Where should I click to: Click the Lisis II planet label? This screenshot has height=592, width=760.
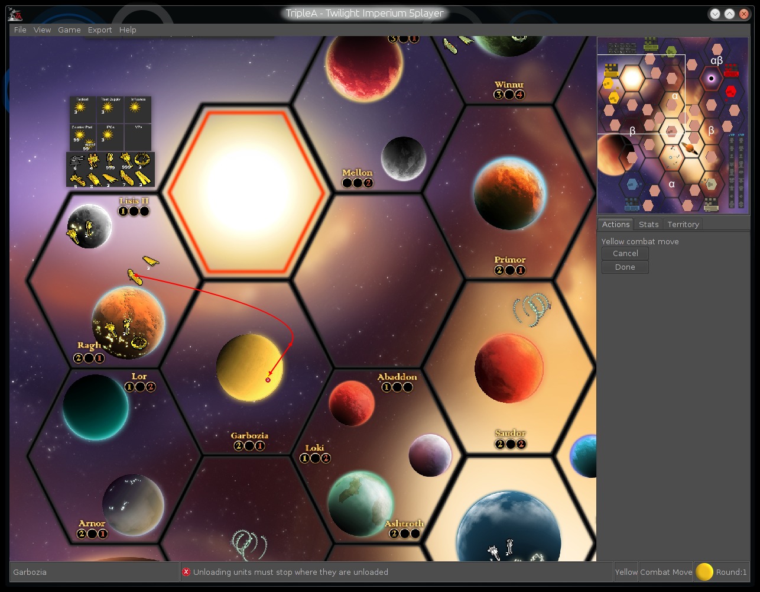[134, 201]
